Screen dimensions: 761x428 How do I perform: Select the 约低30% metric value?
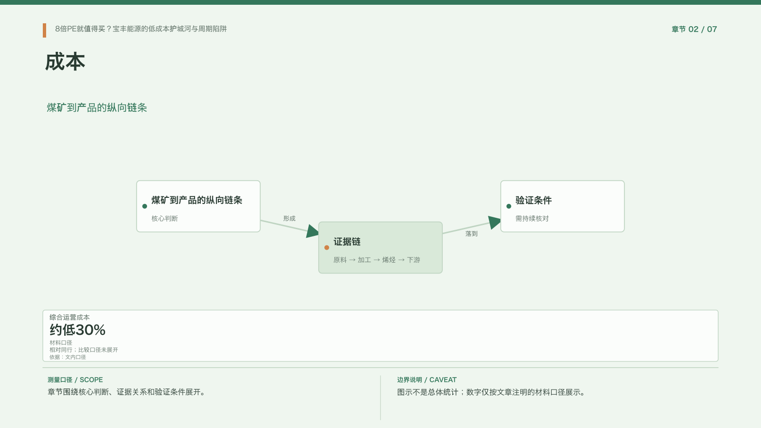click(78, 330)
